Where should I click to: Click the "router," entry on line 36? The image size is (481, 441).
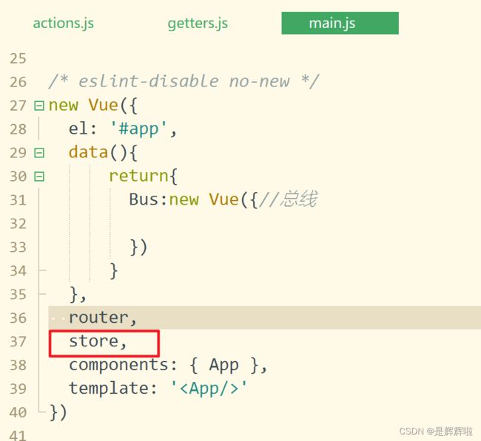pyautogui.click(x=102, y=318)
